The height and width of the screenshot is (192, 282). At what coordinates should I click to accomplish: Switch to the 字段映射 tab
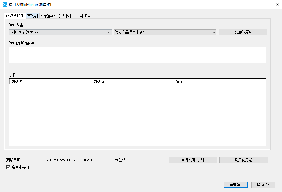point(48,16)
